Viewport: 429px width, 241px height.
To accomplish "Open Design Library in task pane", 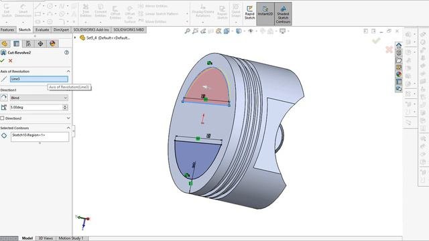I will [x=399, y=52].
